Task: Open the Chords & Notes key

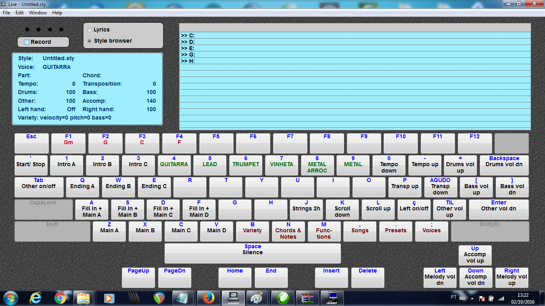Action: (288, 231)
